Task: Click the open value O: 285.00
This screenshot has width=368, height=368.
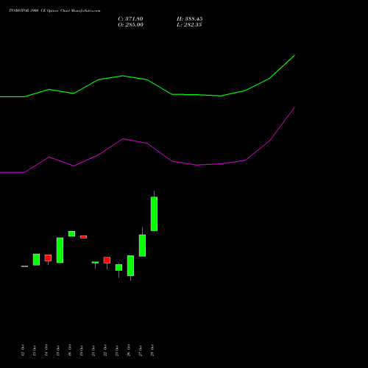Action: point(130,25)
